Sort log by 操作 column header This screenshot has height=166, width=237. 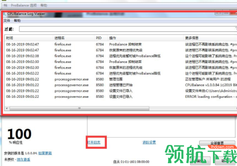[145, 38]
